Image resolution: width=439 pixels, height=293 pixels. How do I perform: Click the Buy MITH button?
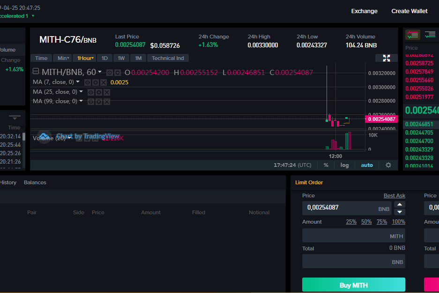point(353,285)
